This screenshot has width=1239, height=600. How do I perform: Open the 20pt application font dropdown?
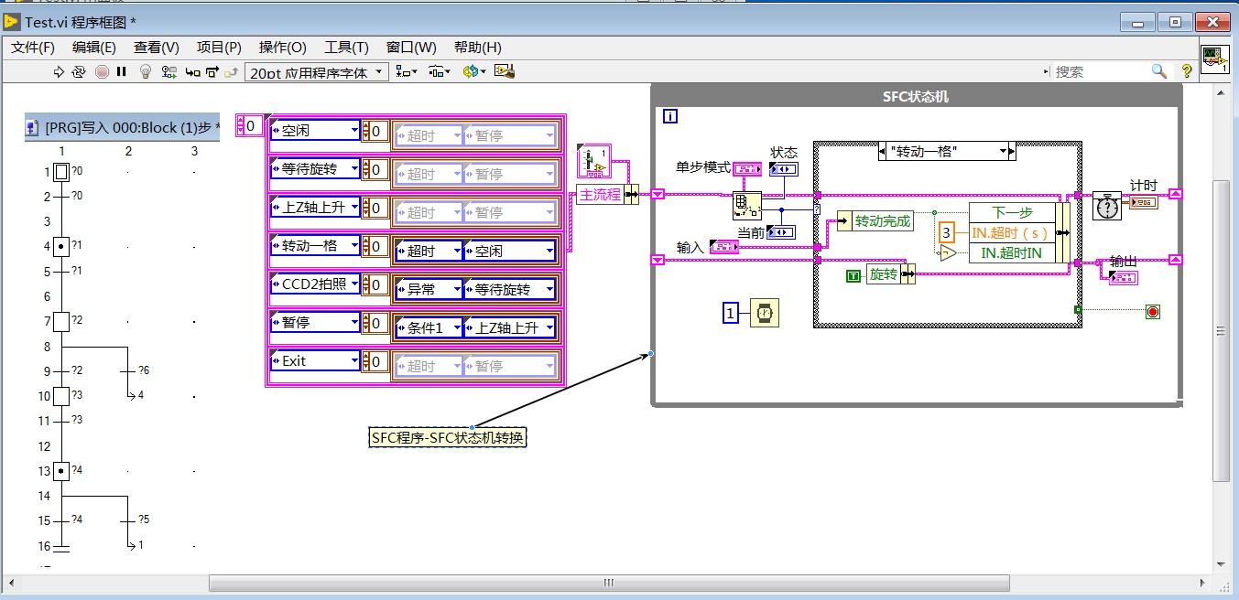318,72
